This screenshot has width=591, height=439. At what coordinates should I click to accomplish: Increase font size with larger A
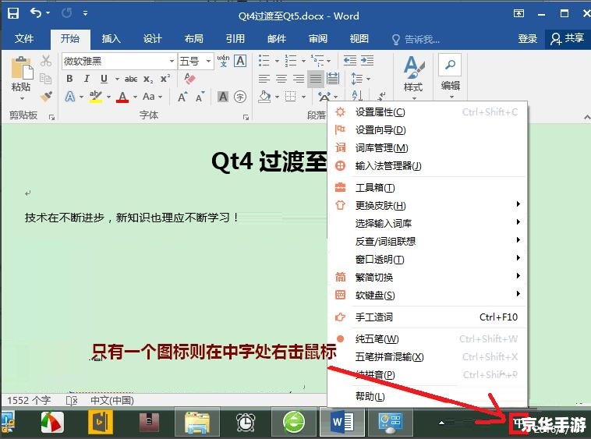click(x=182, y=97)
